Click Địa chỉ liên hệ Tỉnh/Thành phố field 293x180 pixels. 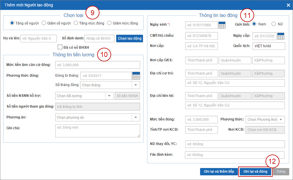pos(202,96)
